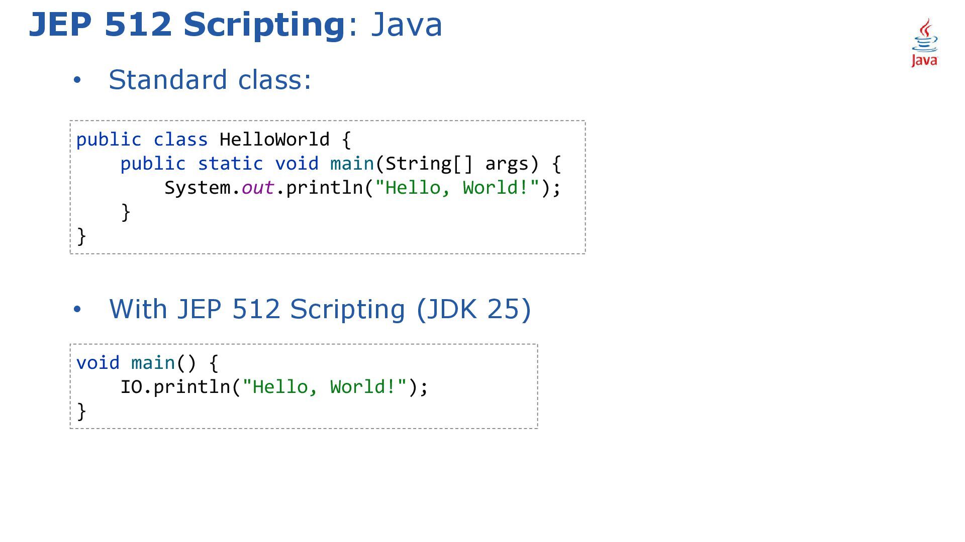Click 'String[] args' parameter text
Viewport: 965px width, 542px height.
[x=457, y=163]
